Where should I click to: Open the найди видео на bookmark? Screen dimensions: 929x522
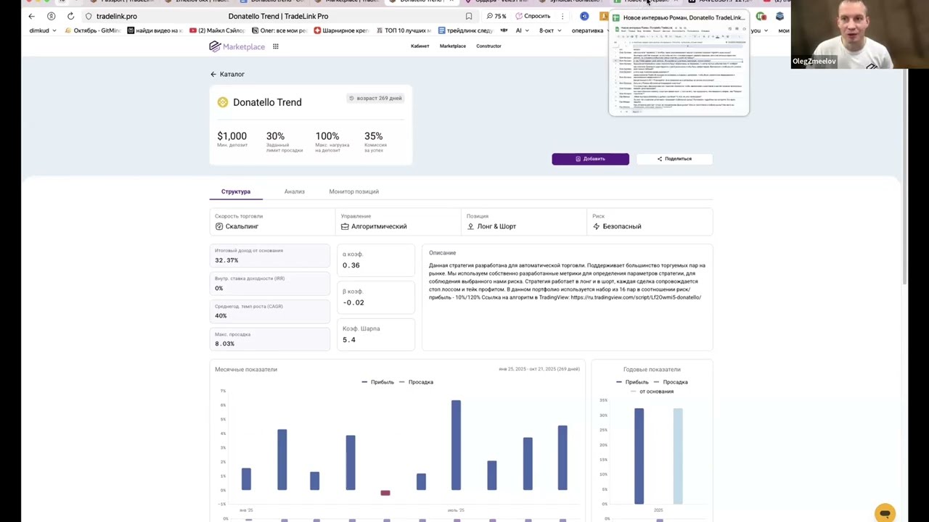point(155,30)
